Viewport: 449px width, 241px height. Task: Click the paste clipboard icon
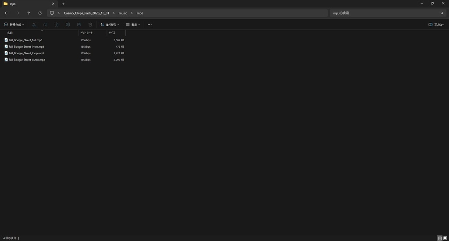57,25
